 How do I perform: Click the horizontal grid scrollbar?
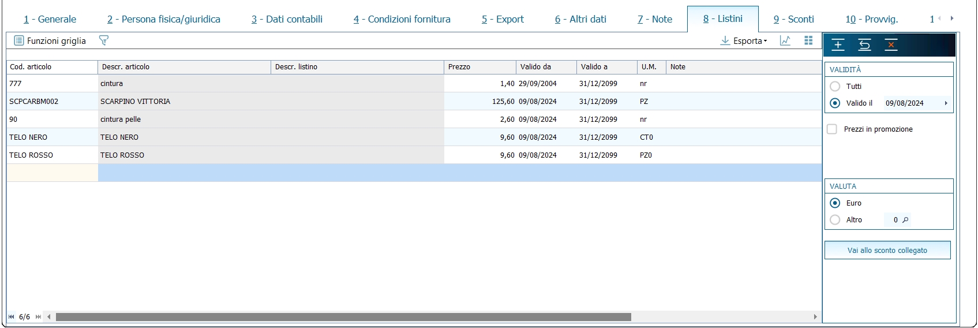(343, 317)
